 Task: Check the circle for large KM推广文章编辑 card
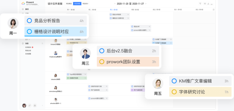pos(174,81)
